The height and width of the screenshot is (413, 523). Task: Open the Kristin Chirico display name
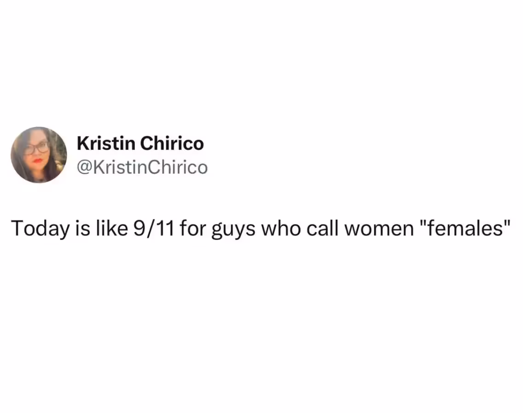point(140,144)
